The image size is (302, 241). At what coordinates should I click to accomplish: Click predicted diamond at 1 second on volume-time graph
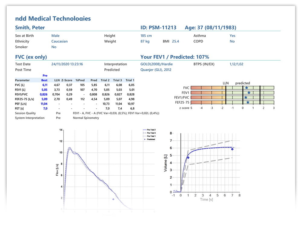coord(188,157)
